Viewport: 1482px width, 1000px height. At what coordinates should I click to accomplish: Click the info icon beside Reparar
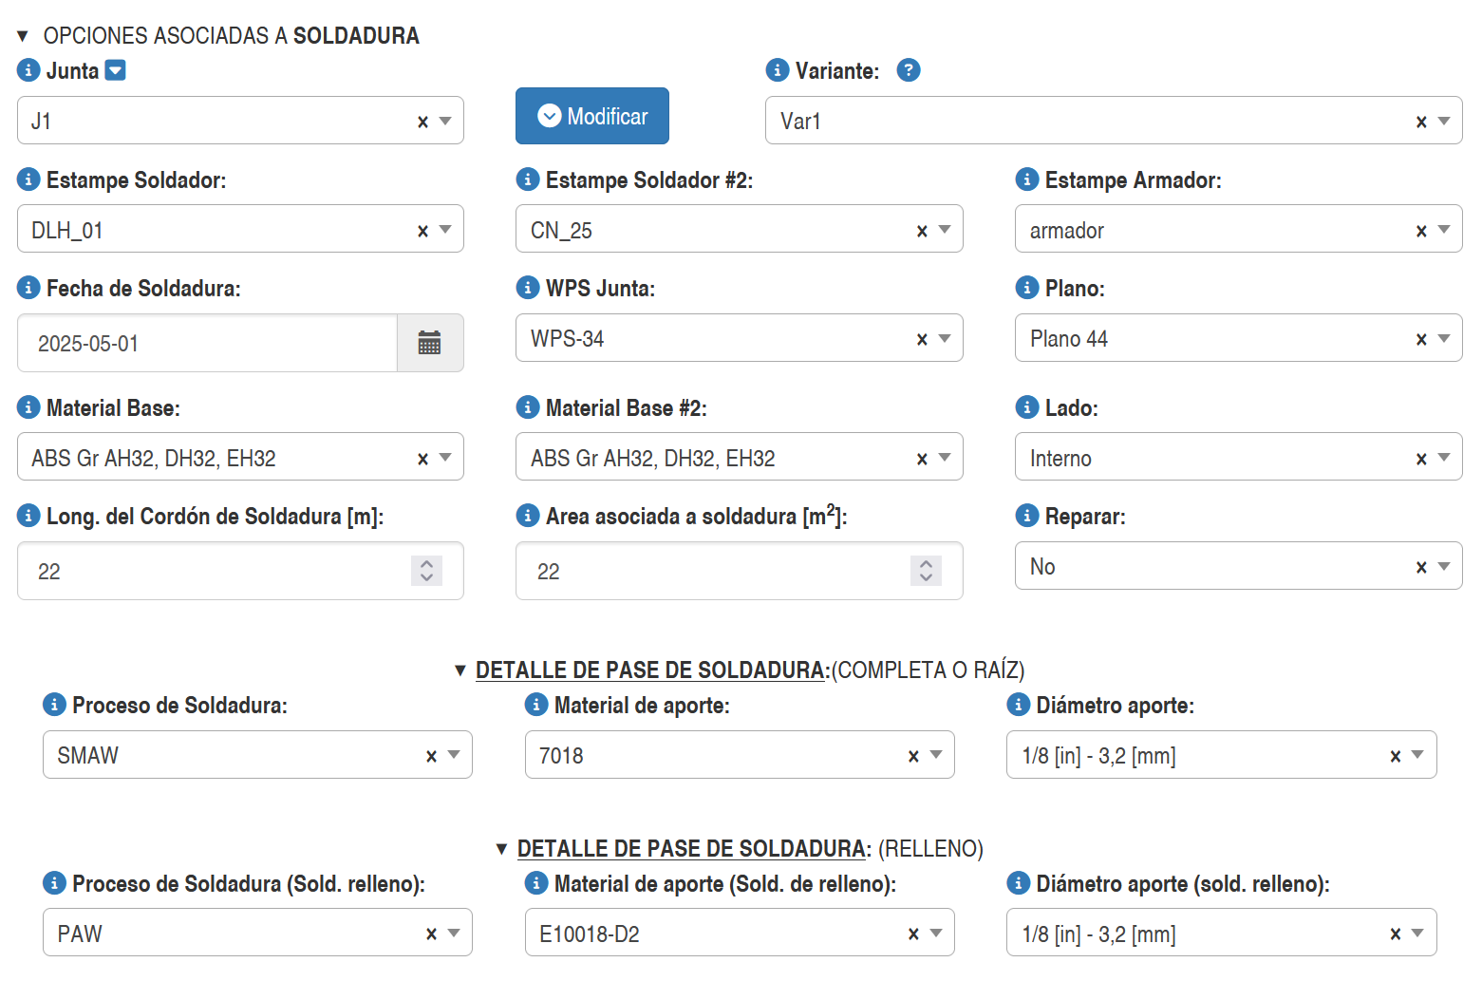(1026, 516)
